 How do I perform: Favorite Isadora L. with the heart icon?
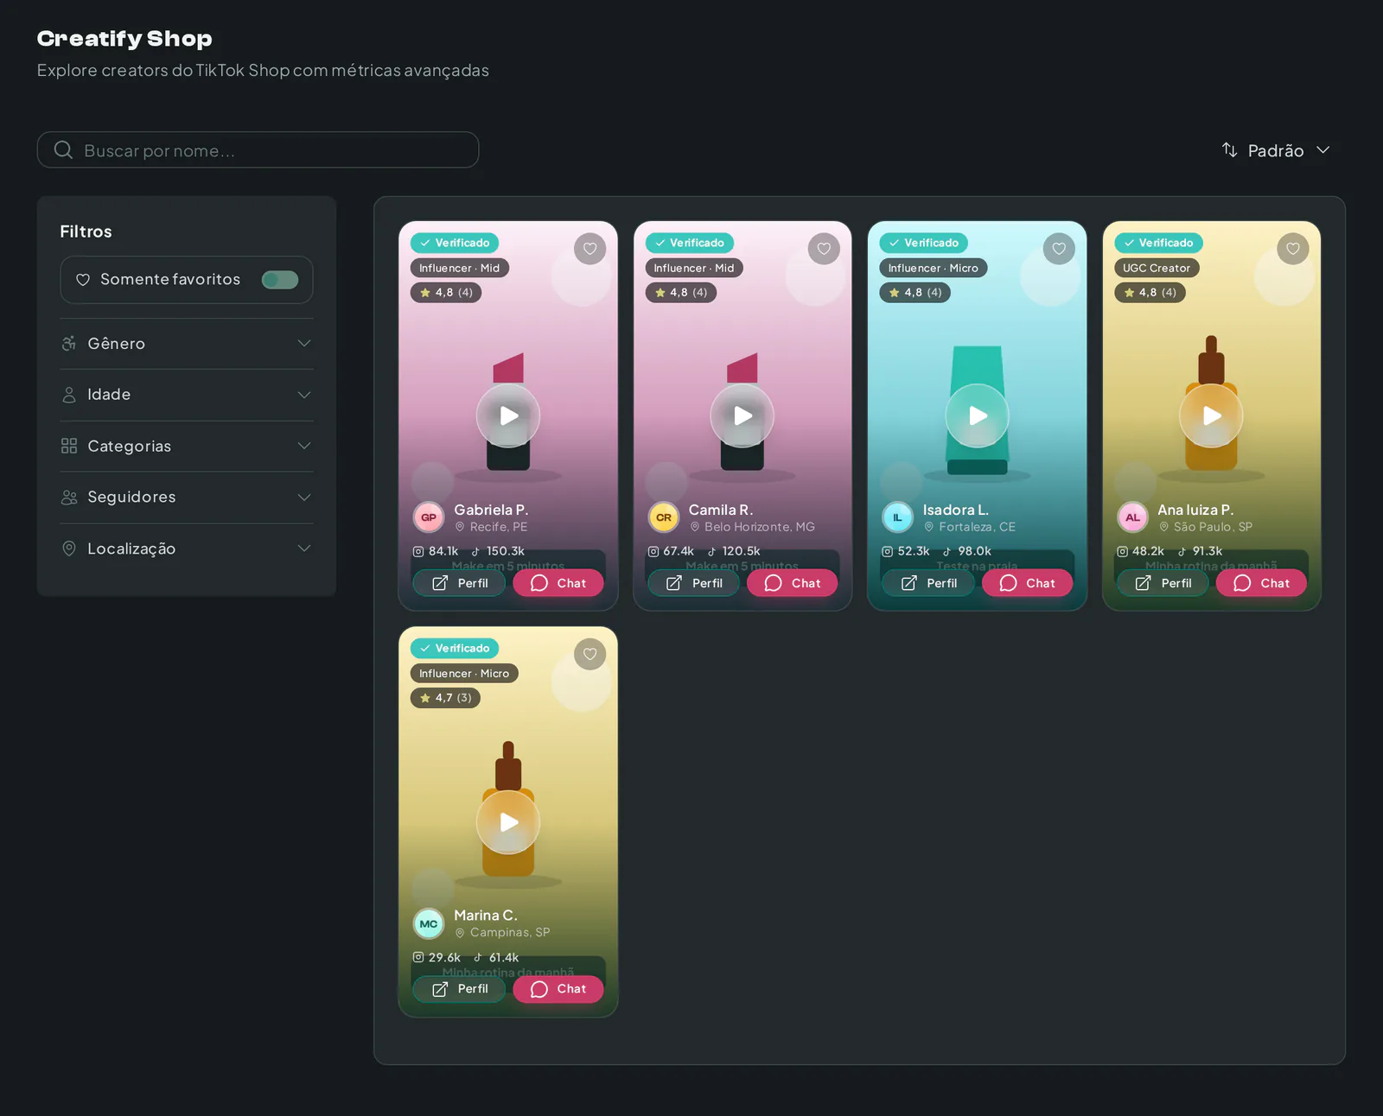click(x=1059, y=249)
